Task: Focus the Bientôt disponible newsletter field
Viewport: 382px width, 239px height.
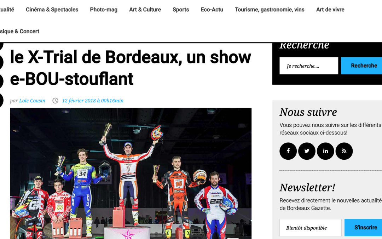Action: (x=311, y=227)
